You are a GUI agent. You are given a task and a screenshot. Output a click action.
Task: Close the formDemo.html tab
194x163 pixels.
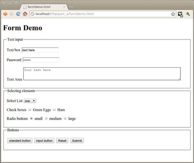pyautogui.click(x=64, y=7)
